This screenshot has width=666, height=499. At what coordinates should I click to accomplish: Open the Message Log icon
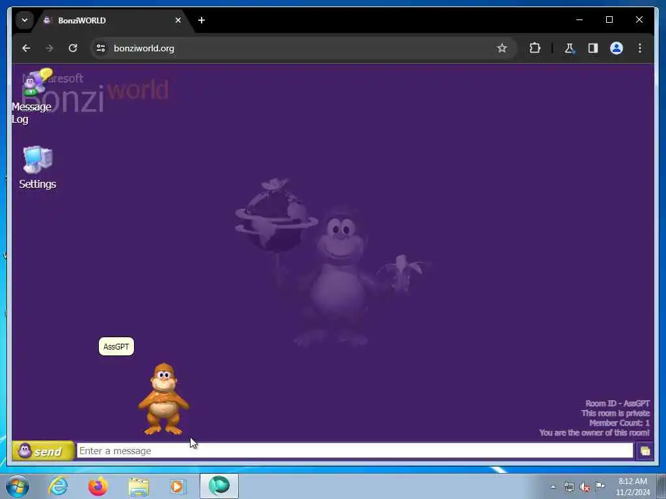34,96
